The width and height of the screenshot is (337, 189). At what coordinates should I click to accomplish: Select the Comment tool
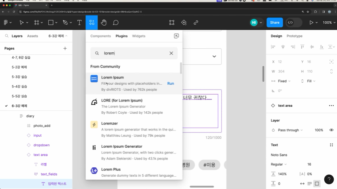click(x=116, y=22)
